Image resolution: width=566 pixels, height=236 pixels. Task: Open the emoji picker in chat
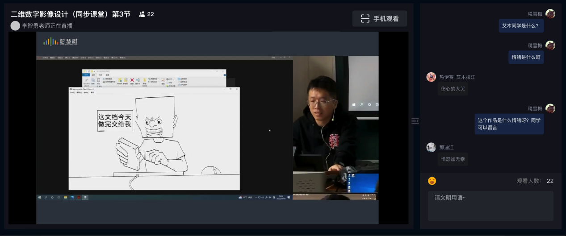pos(432,181)
